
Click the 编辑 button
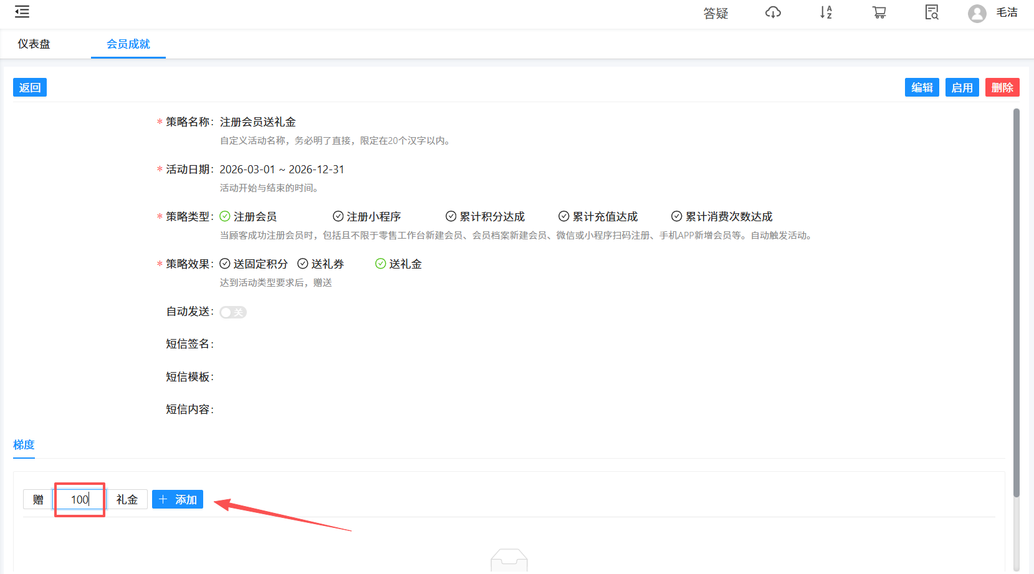pos(922,87)
